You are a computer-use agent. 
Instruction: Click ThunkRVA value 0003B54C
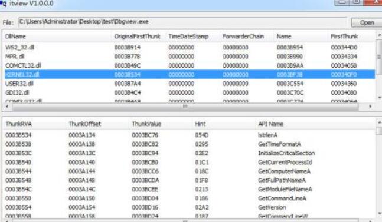click(18, 189)
